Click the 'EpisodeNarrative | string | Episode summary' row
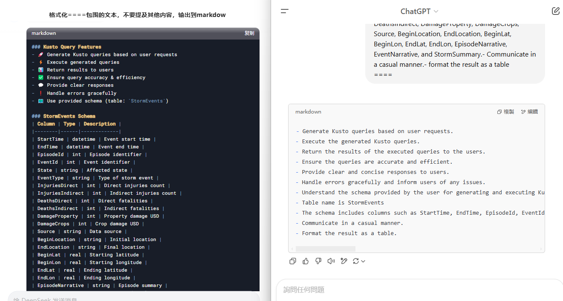 [x=100, y=285]
